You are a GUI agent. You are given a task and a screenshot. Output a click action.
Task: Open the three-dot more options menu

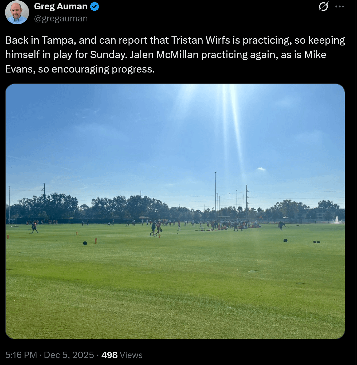[x=339, y=6]
